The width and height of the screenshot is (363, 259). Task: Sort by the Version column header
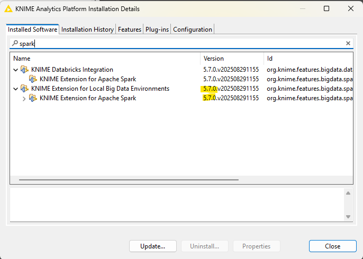pyautogui.click(x=232, y=59)
